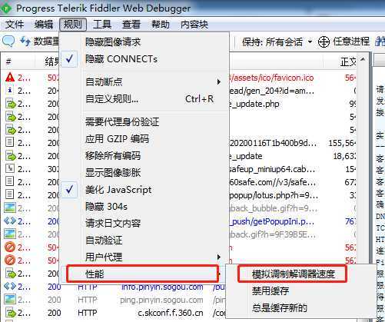
Task: Click the 302 redirect session icon
Action: point(10,168)
